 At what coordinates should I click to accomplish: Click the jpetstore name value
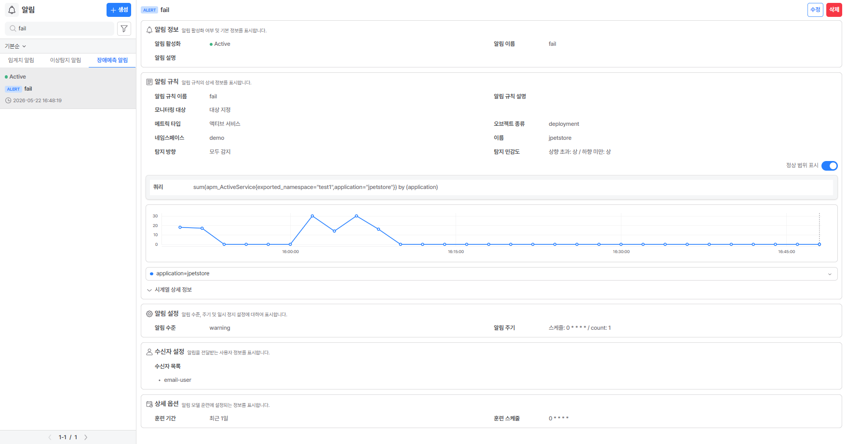[560, 138]
